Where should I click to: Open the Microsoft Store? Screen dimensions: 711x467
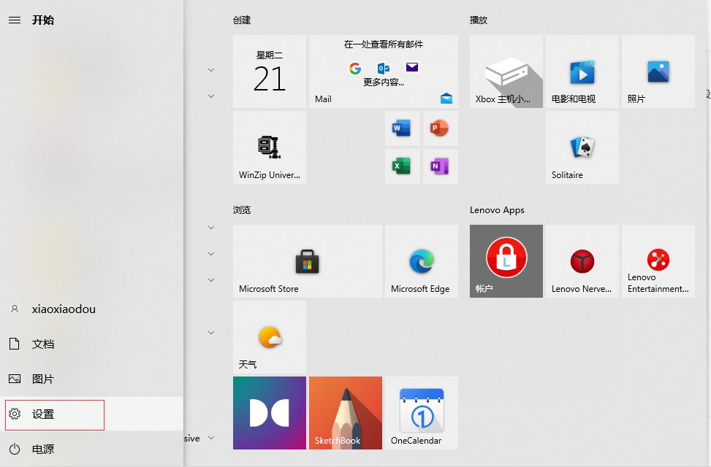pyautogui.click(x=307, y=260)
